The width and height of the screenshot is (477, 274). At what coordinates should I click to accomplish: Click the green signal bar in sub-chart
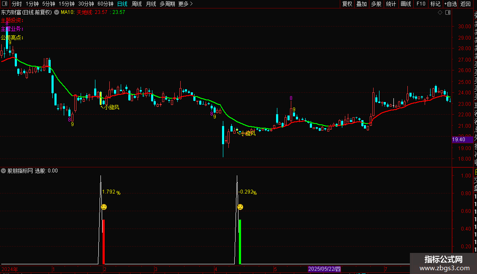240,242
